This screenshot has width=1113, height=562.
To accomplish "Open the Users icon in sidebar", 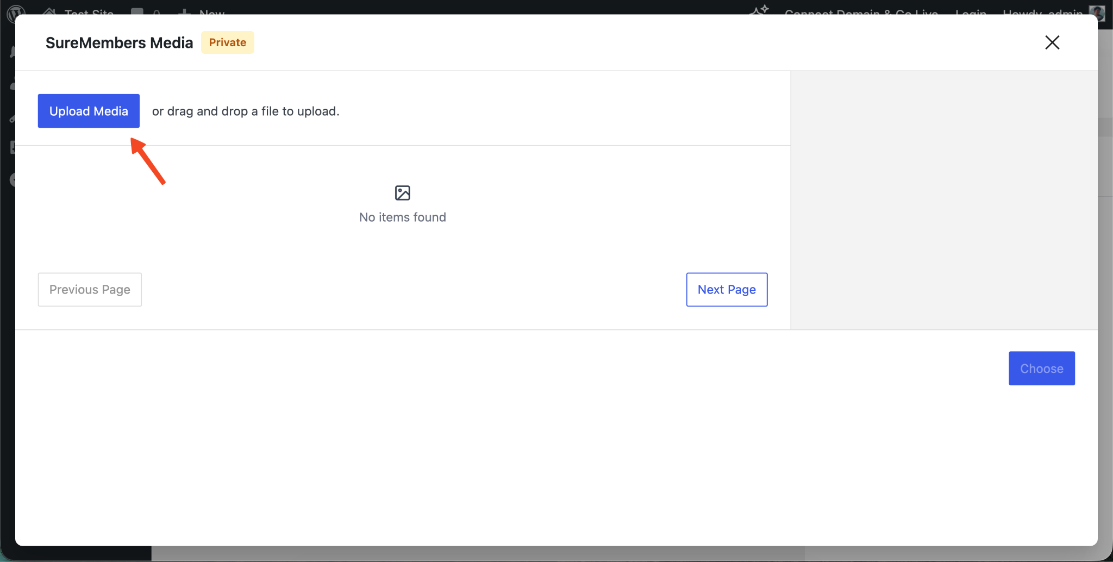I will pos(11,85).
